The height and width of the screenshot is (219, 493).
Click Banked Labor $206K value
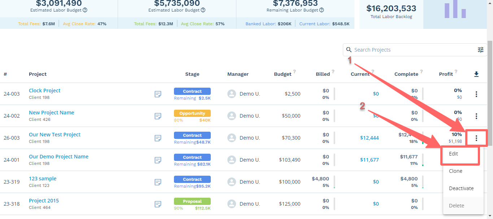285,24
